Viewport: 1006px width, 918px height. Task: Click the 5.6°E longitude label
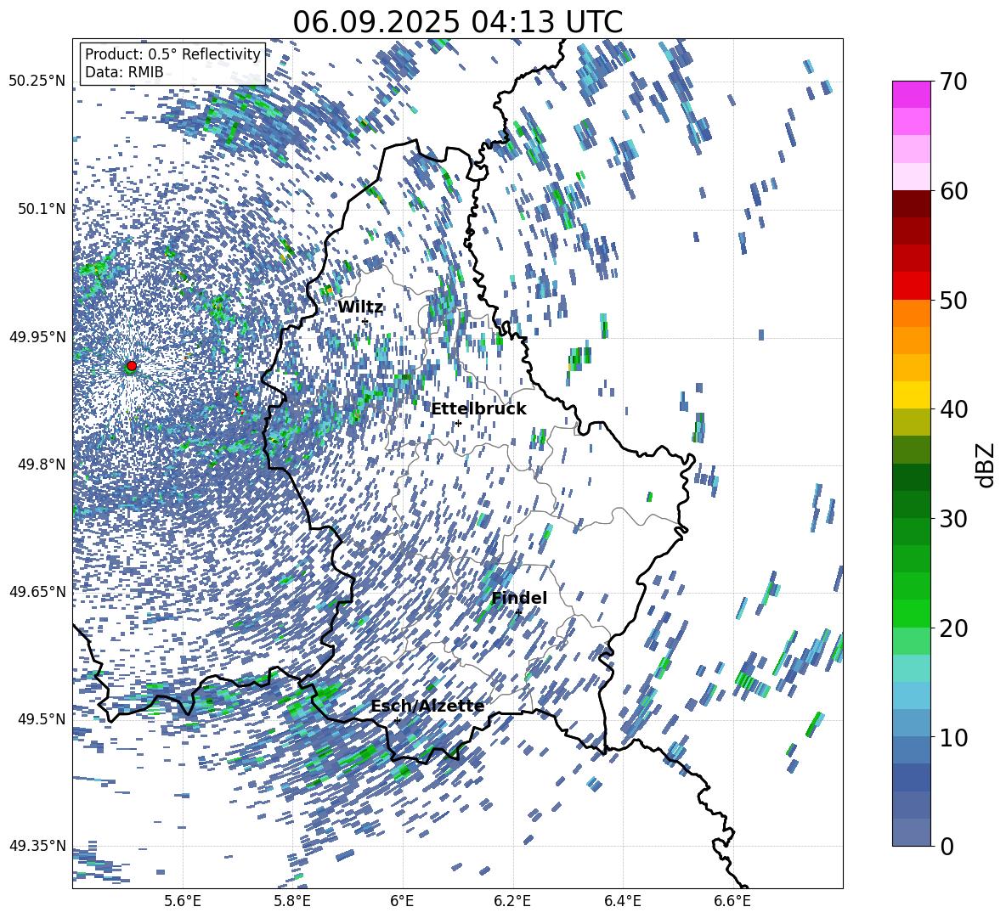click(x=183, y=901)
